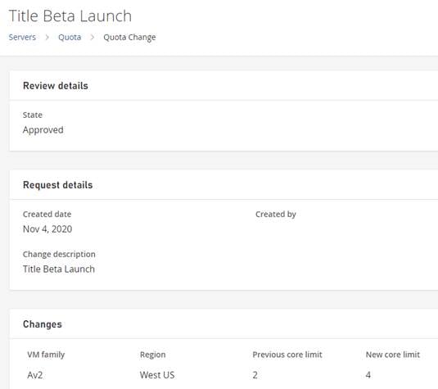Click the Changes section header

(43, 324)
